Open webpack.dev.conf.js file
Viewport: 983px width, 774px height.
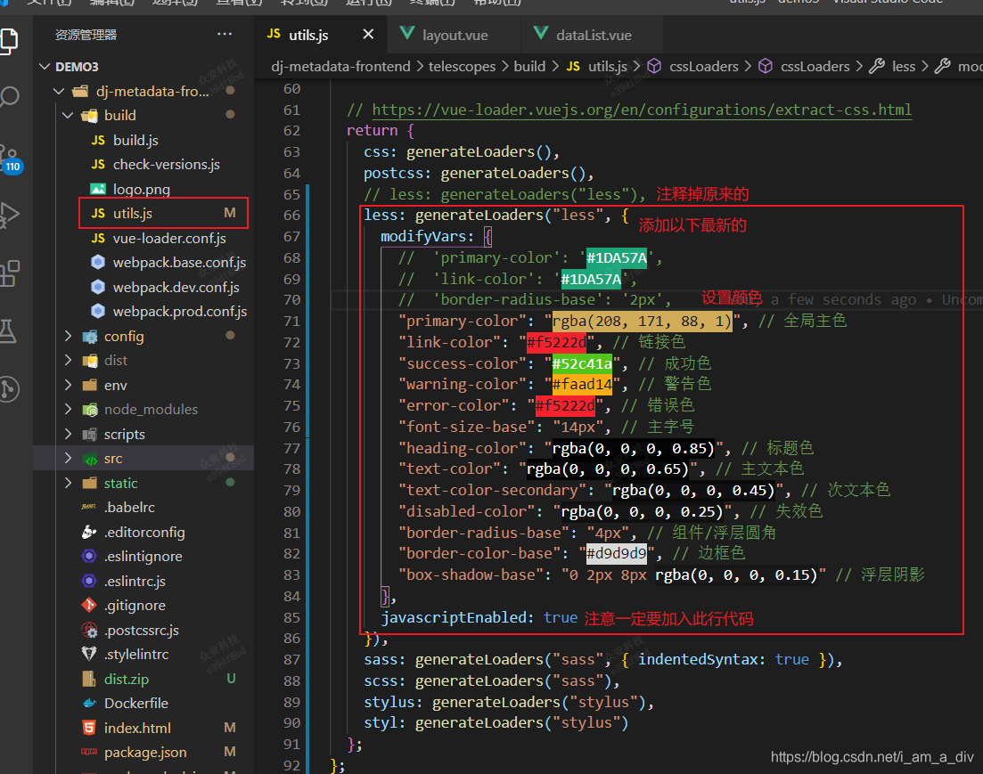click(176, 287)
